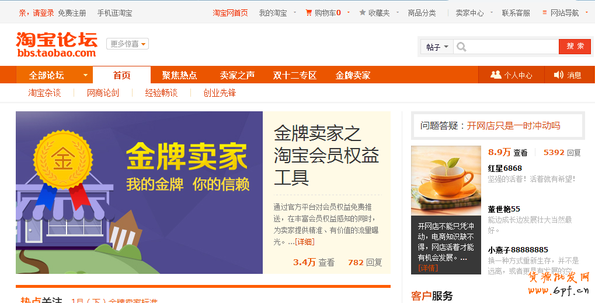Expand the 帖子 search type dropdown
Image resolution: width=595 pixels, height=303 pixels.
[437, 47]
